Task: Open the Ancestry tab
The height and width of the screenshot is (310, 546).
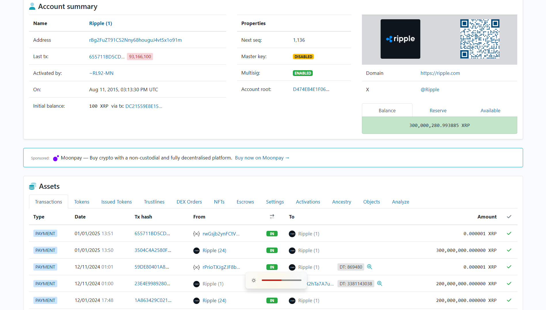Action: coord(342,202)
